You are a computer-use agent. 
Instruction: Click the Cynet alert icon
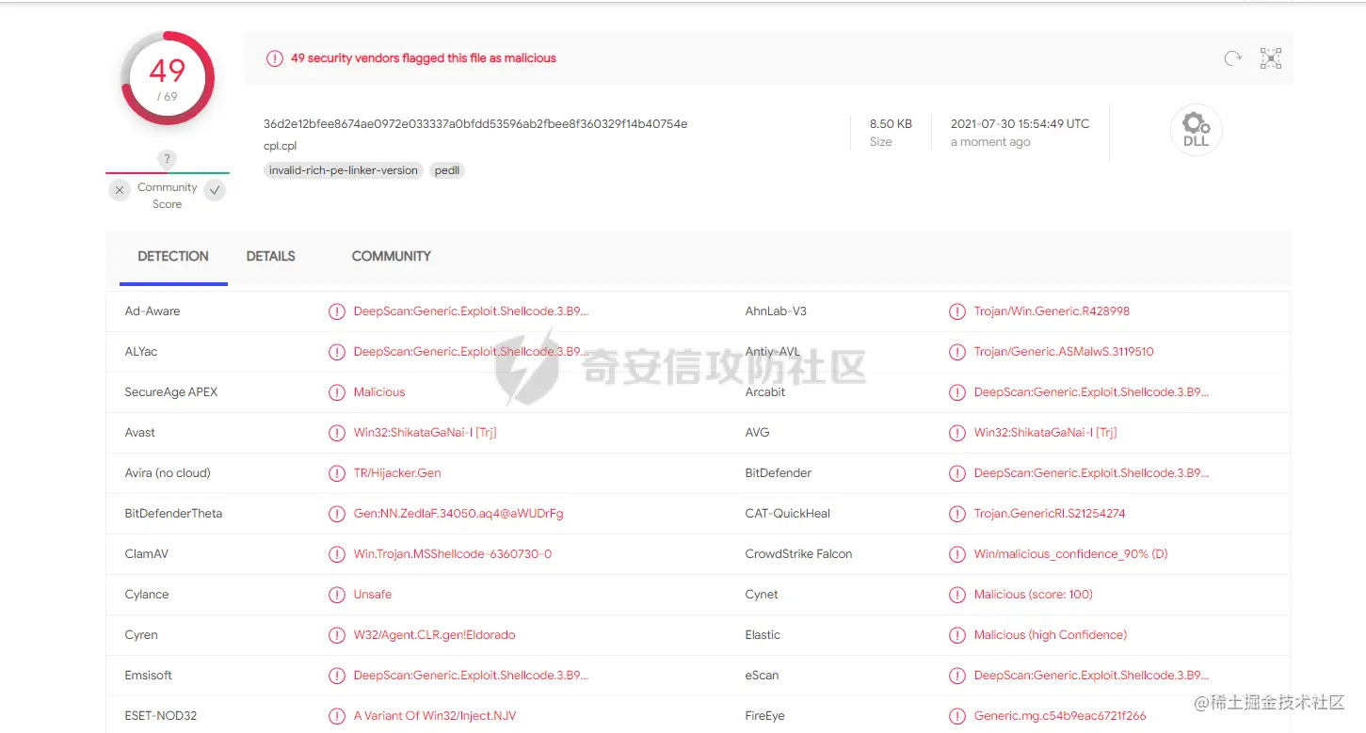coord(957,595)
